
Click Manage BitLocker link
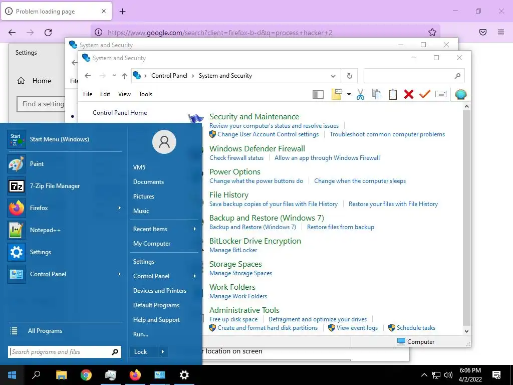point(233,250)
